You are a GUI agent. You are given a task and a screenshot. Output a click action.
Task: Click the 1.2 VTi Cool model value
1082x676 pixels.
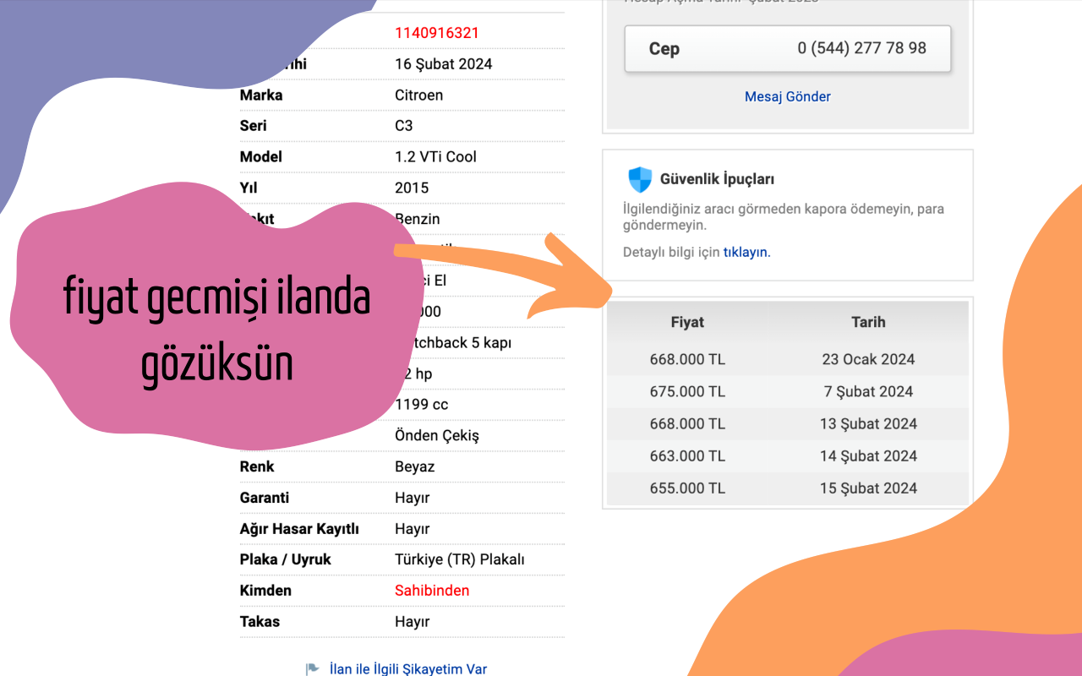[435, 157]
